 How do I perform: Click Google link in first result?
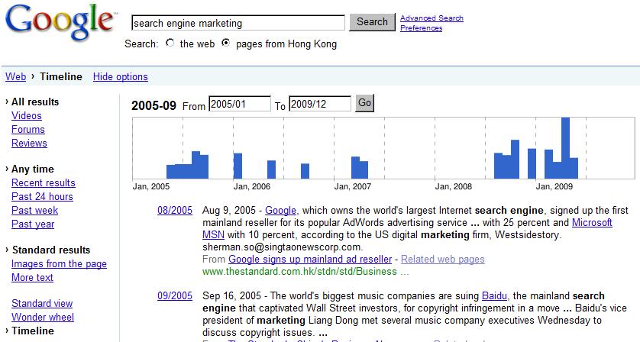pos(280,211)
